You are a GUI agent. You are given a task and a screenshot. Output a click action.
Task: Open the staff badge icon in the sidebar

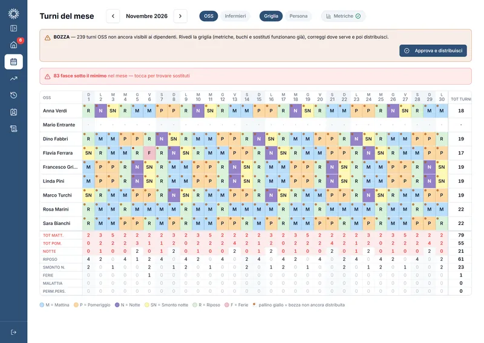(x=13, y=112)
